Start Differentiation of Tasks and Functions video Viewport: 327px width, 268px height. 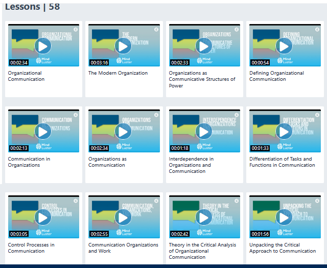(x=284, y=132)
